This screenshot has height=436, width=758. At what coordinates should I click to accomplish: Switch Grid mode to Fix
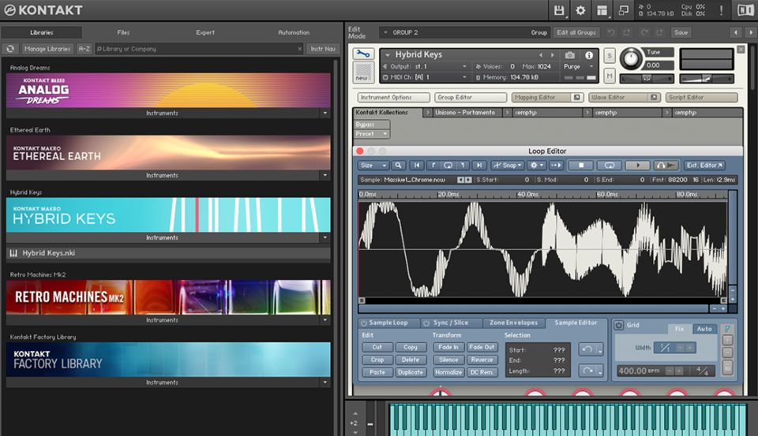pyautogui.click(x=679, y=329)
